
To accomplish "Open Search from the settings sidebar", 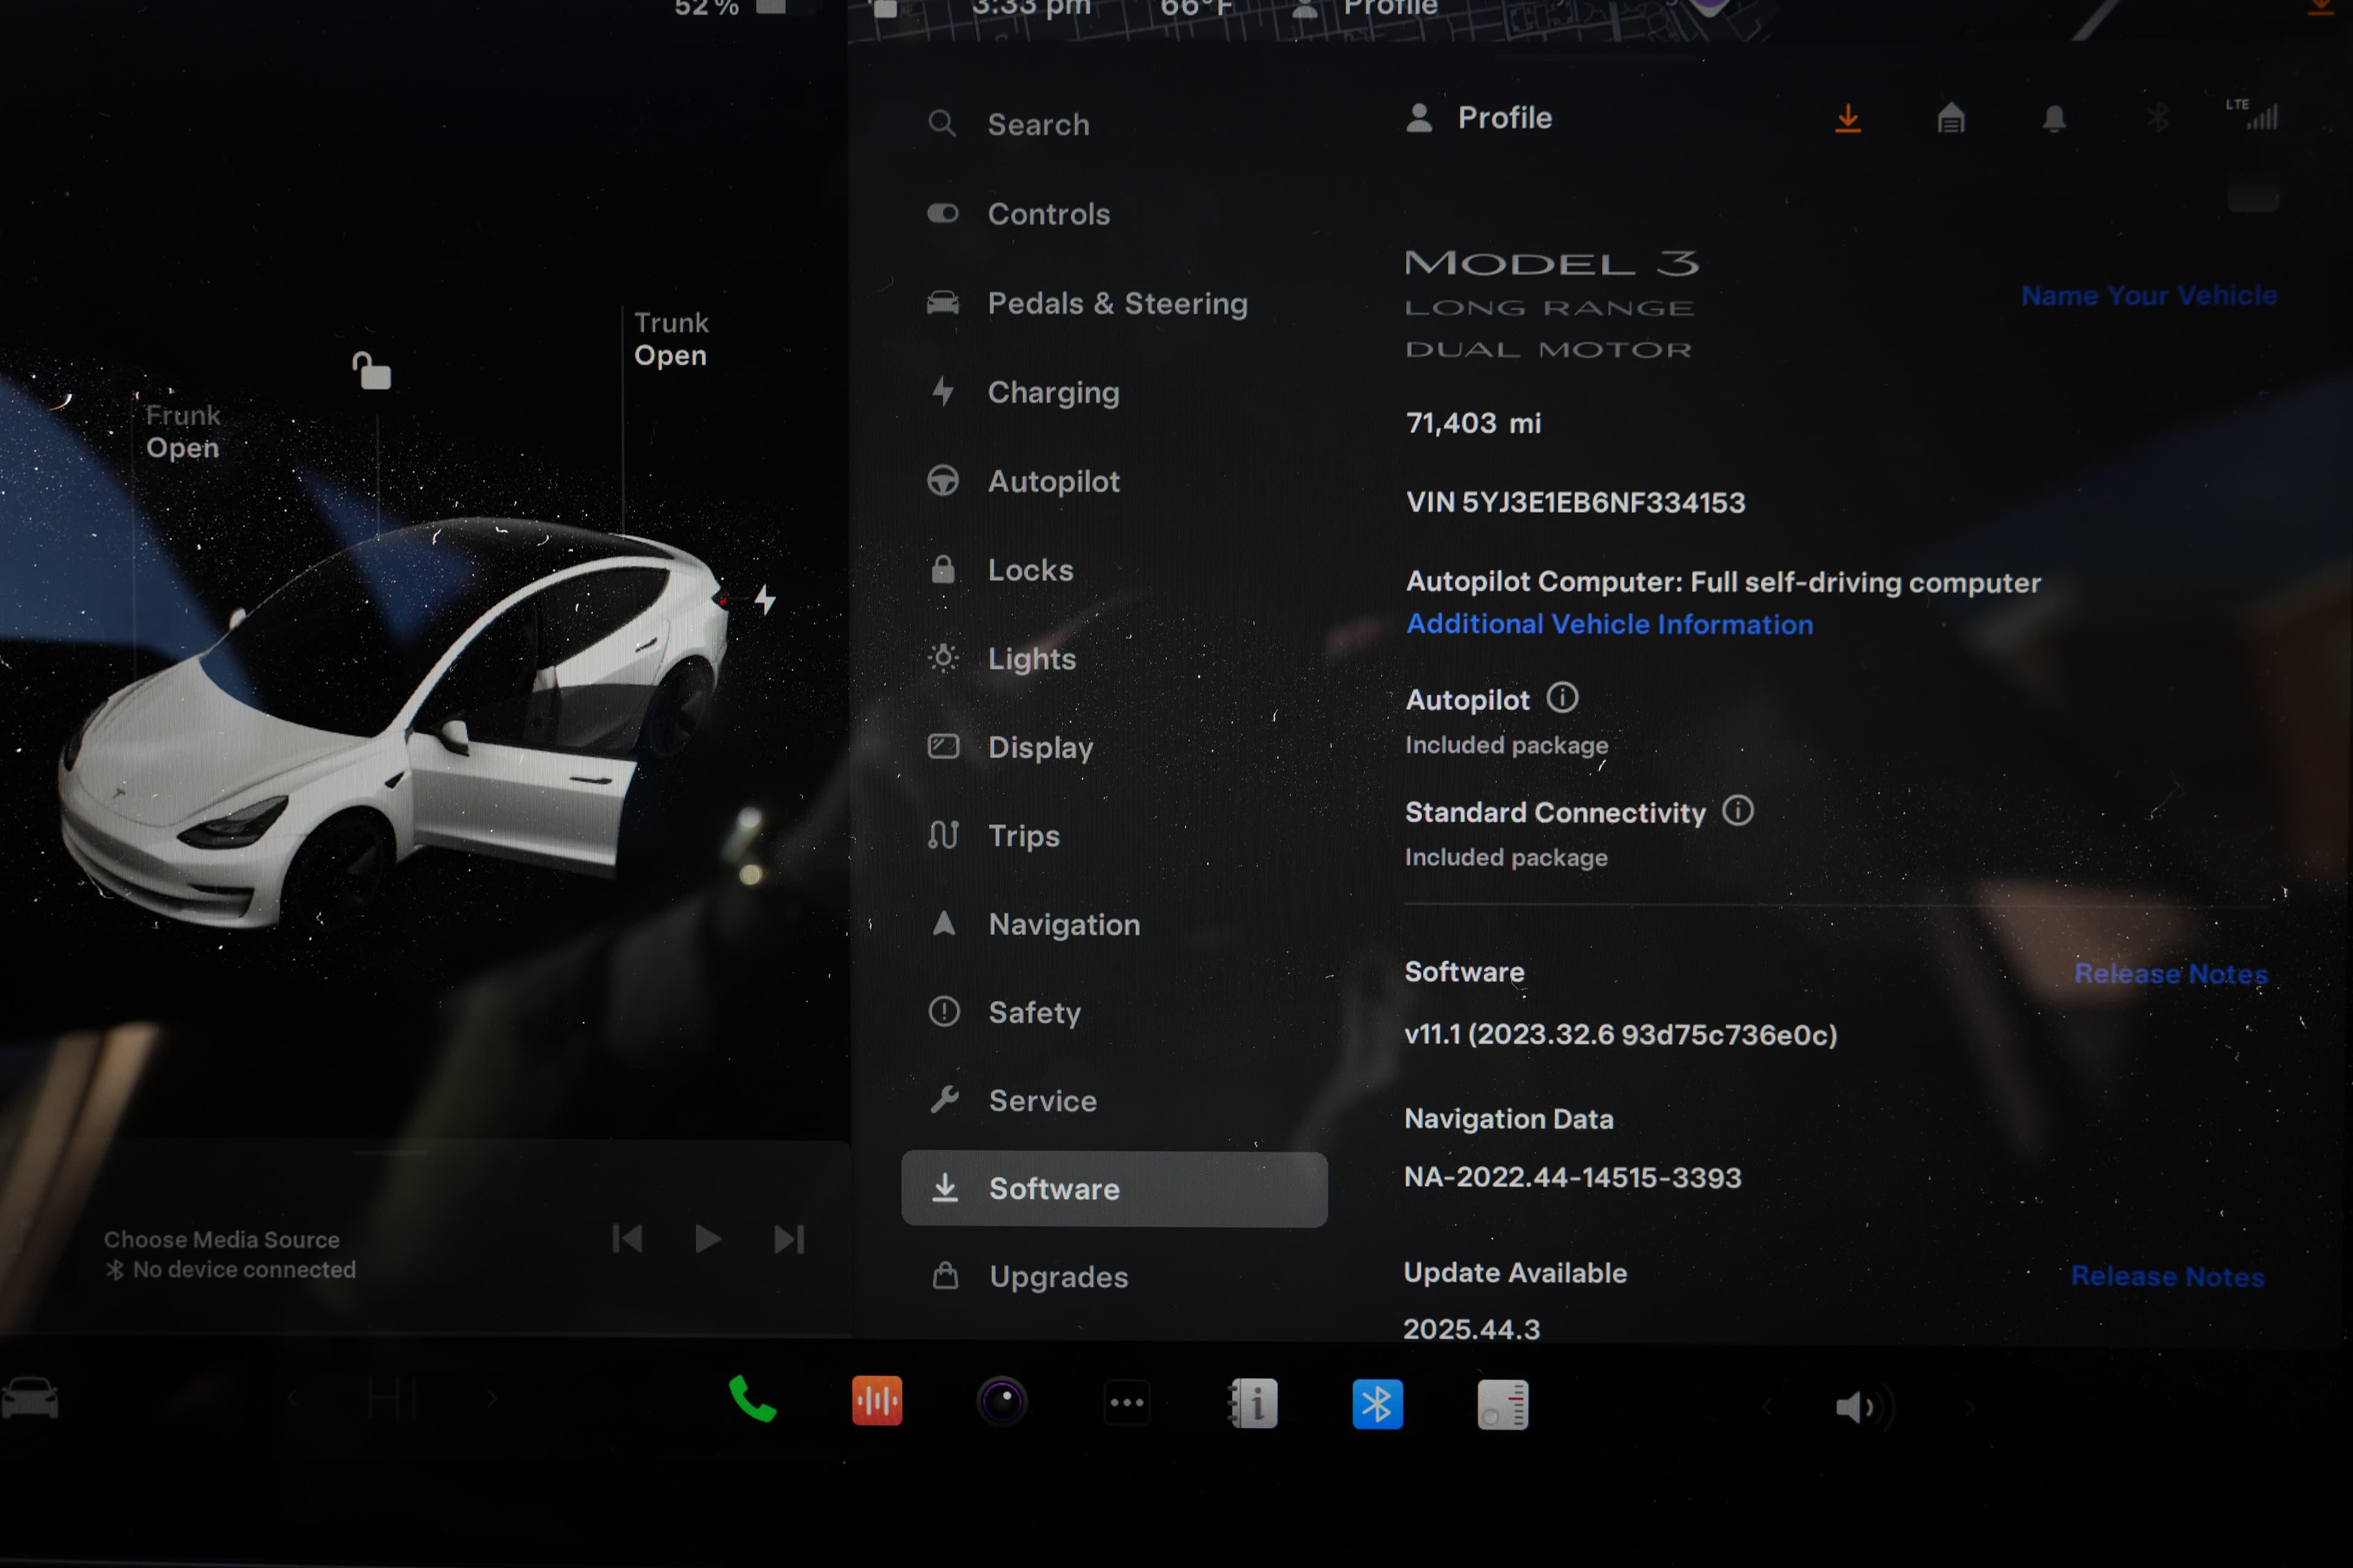I will pyautogui.click(x=1039, y=124).
